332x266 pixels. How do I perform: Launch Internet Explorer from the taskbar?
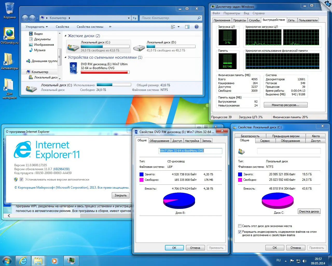[x=23, y=261]
